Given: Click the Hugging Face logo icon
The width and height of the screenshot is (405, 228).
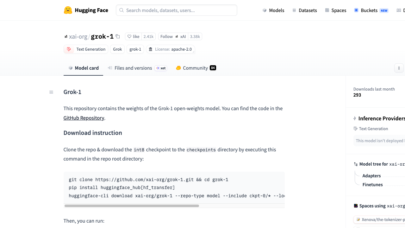Looking at the screenshot, I should 68,10.
